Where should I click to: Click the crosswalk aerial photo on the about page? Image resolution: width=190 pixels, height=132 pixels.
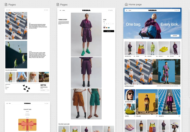coord(16,26)
